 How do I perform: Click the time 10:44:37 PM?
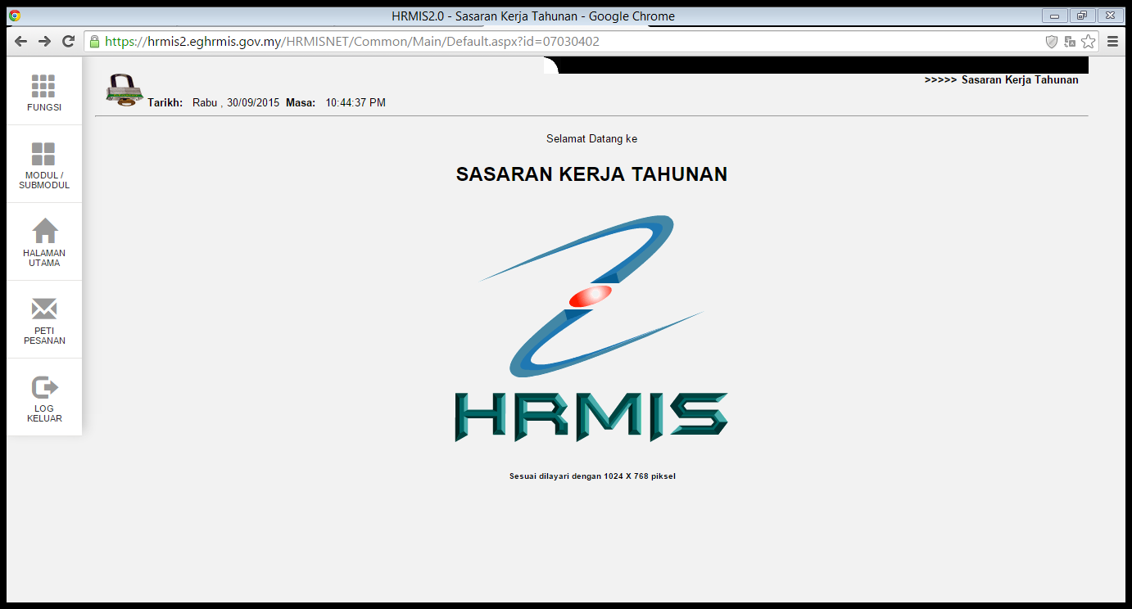pyautogui.click(x=355, y=103)
